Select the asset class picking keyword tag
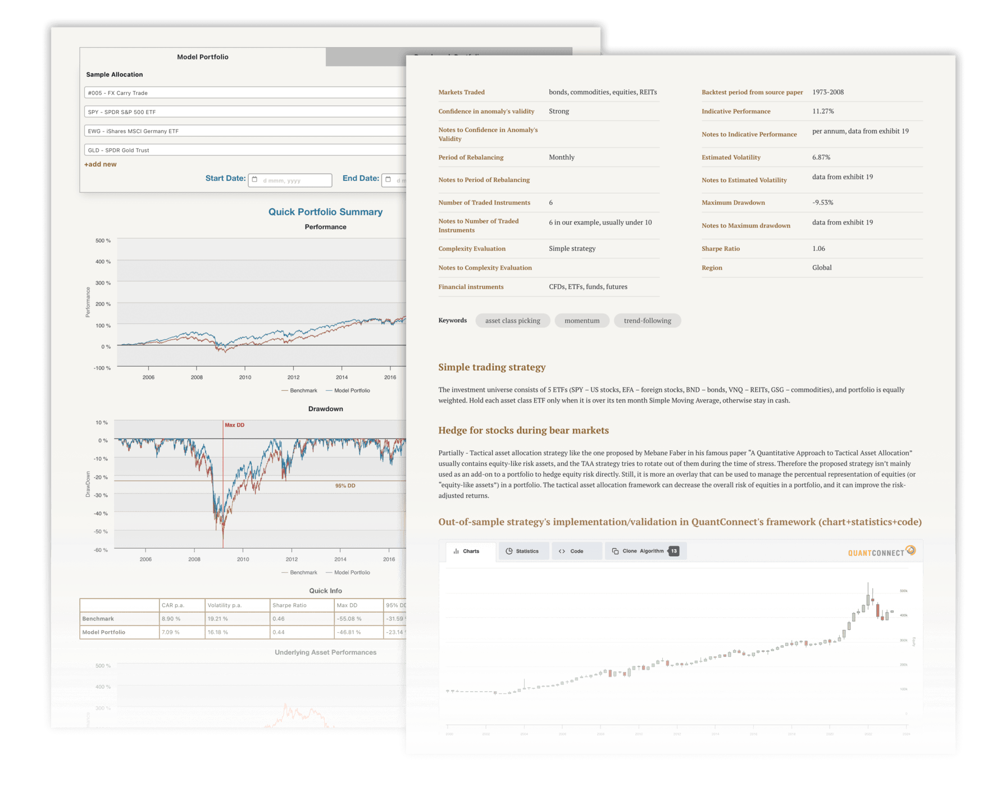Screen dimensions: 1001x804 [512, 321]
